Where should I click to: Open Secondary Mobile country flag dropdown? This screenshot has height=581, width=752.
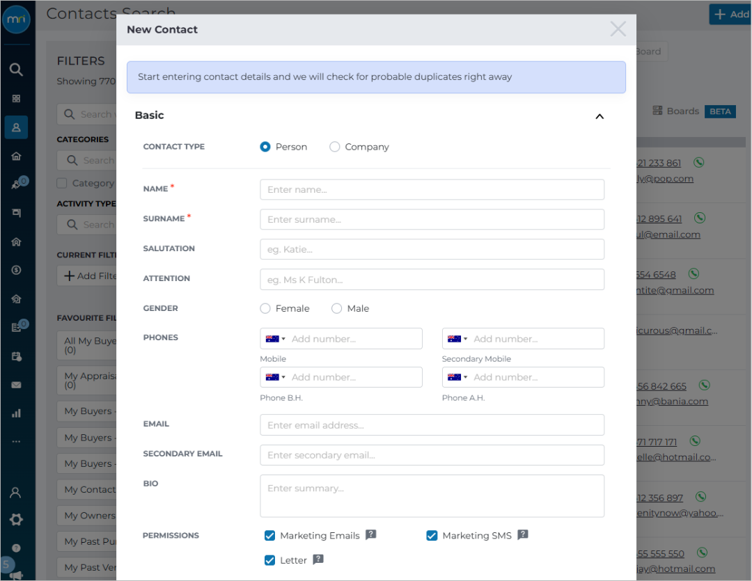[x=457, y=339]
